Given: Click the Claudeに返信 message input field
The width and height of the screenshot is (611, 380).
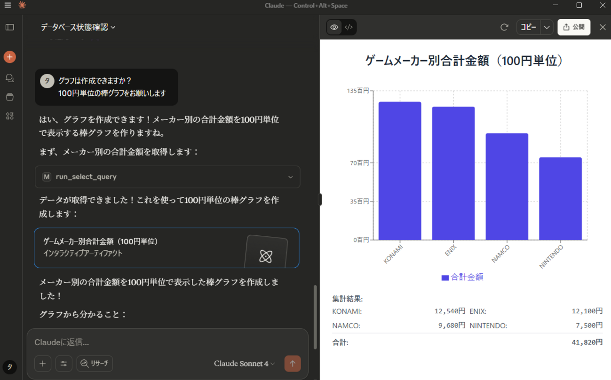Looking at the screenshot, I should point(167,342).
